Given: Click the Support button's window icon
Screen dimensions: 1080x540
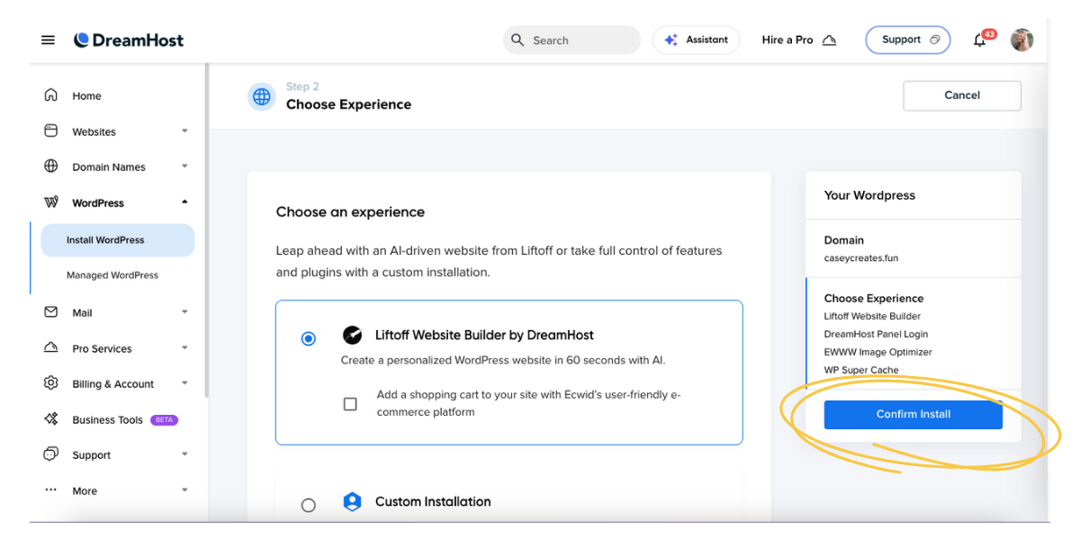Looking at the screenshot, I should coord(935,40).
